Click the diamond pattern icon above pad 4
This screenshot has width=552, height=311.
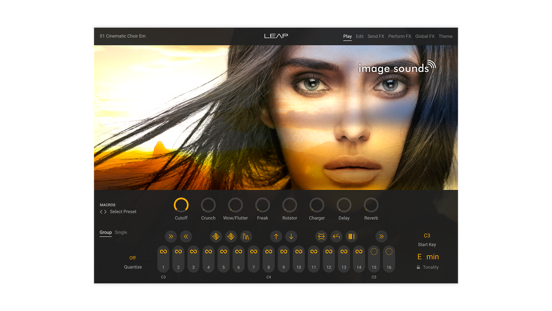click(x=216, y=236)
